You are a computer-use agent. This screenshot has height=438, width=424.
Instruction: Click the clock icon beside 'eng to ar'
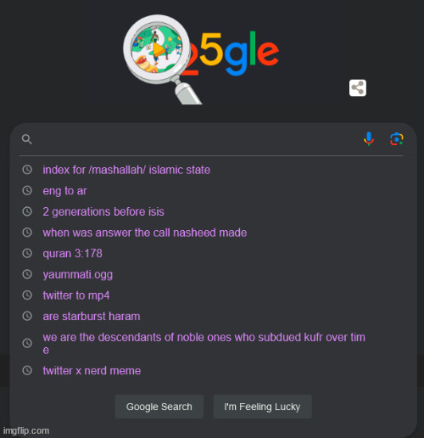[27, 191]
